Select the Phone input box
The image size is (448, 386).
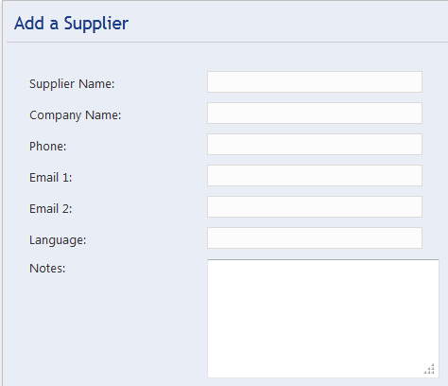pos(315,144)
